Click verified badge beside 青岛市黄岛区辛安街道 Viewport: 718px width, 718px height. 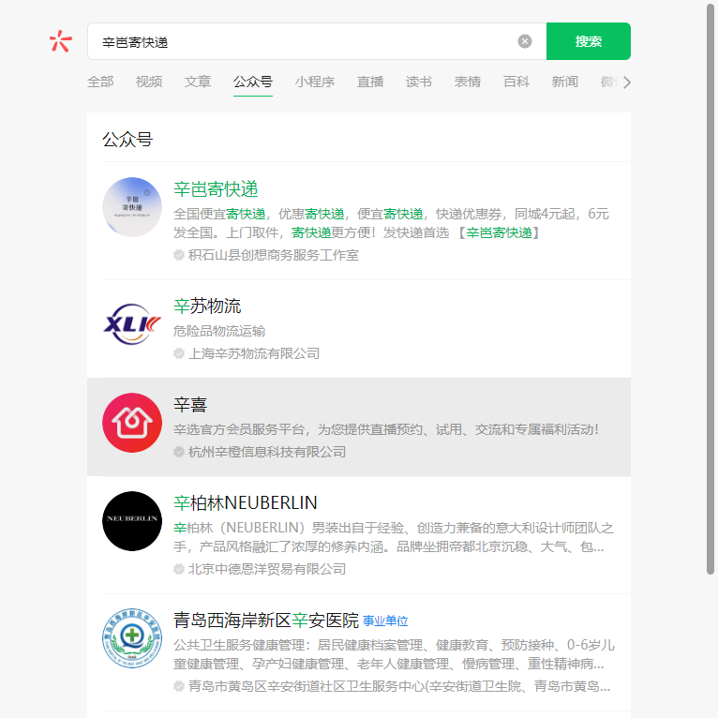click(179, 686)
